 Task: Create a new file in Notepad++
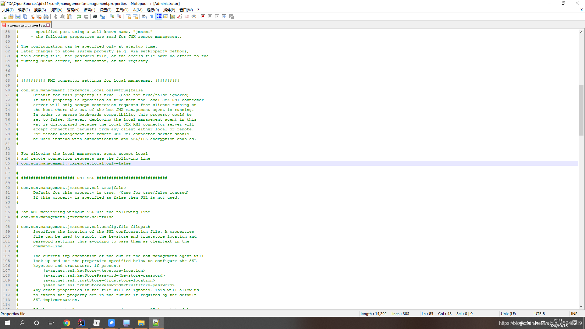click(x=4, y=17)
